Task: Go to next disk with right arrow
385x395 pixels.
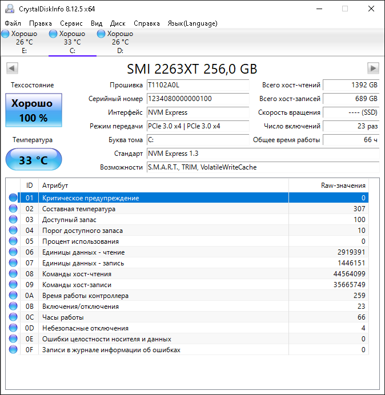Action: (x=373, y=68)
